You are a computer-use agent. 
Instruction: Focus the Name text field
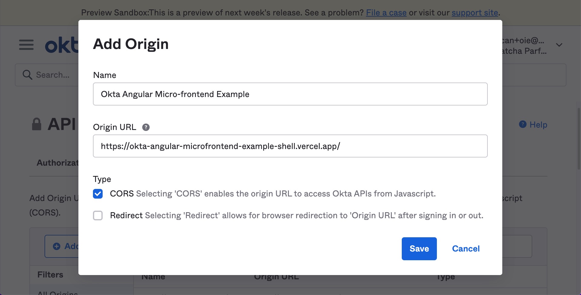coord(290,94)
